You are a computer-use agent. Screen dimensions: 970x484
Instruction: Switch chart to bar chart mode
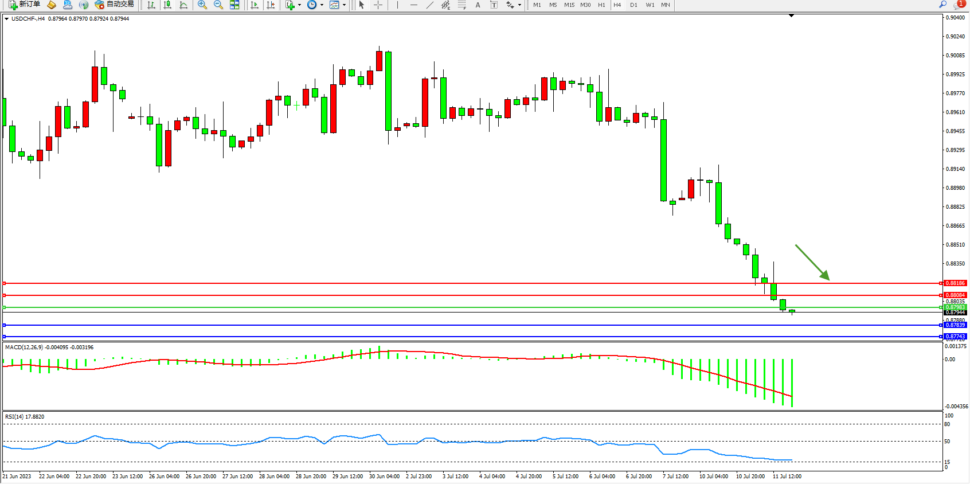[151, 5]
